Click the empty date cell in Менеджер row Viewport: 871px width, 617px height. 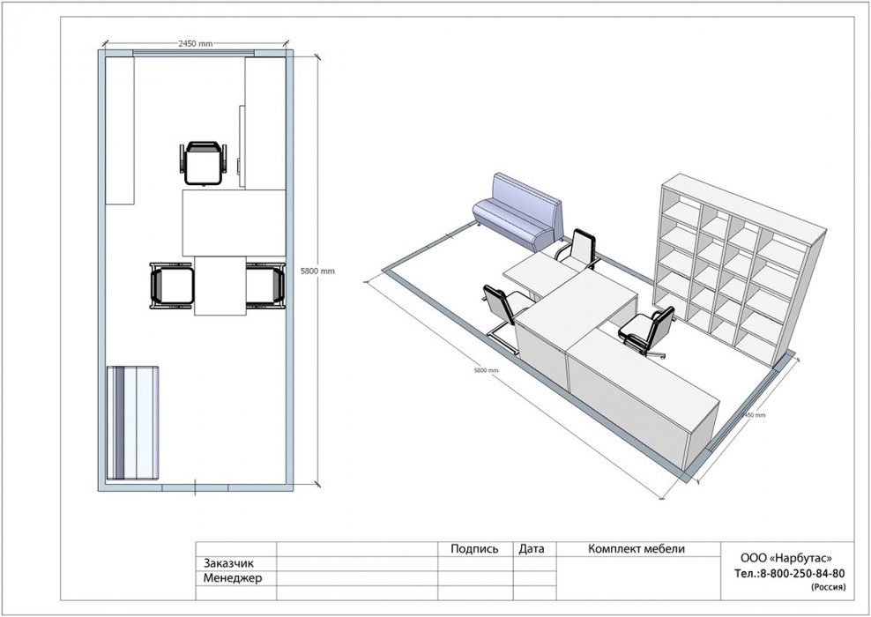click(x=532, y=579)
